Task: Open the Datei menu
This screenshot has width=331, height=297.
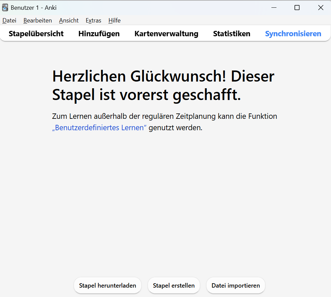Action: pos(9,20)
